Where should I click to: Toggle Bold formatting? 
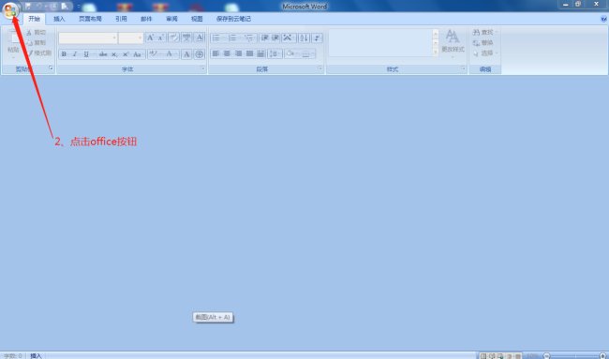[x=64, y=54]
